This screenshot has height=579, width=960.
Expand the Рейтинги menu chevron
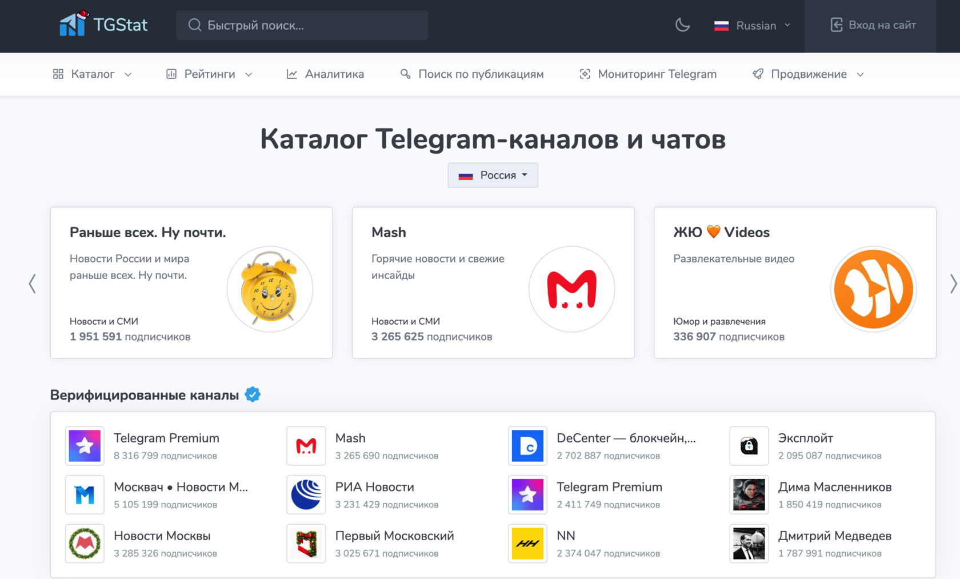pos(249,74)
